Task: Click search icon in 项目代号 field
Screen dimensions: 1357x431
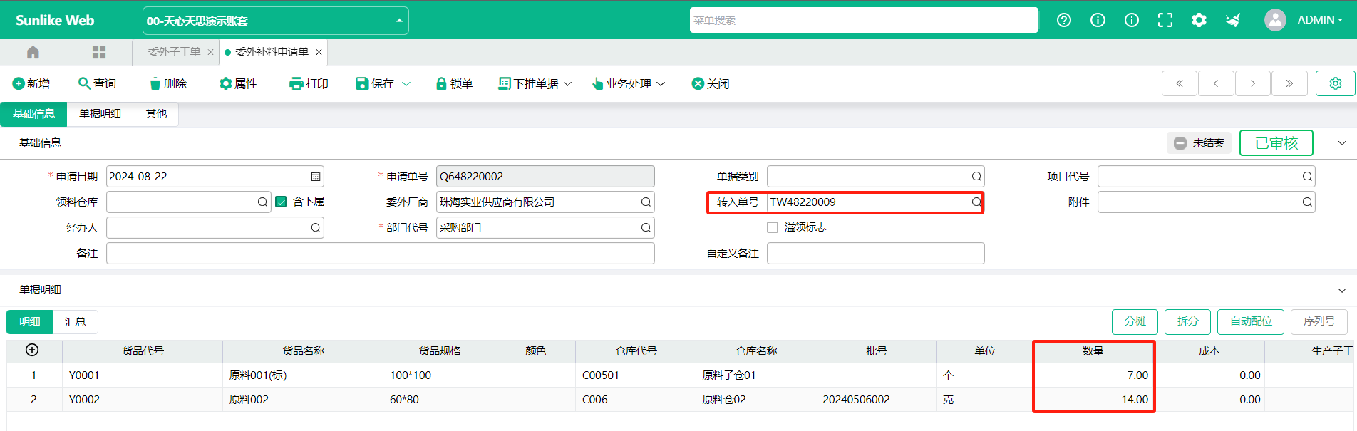Action: (1307, 177)
